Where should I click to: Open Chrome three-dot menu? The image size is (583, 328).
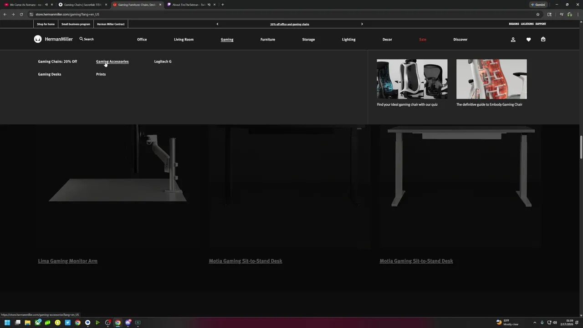pos(578,14)
